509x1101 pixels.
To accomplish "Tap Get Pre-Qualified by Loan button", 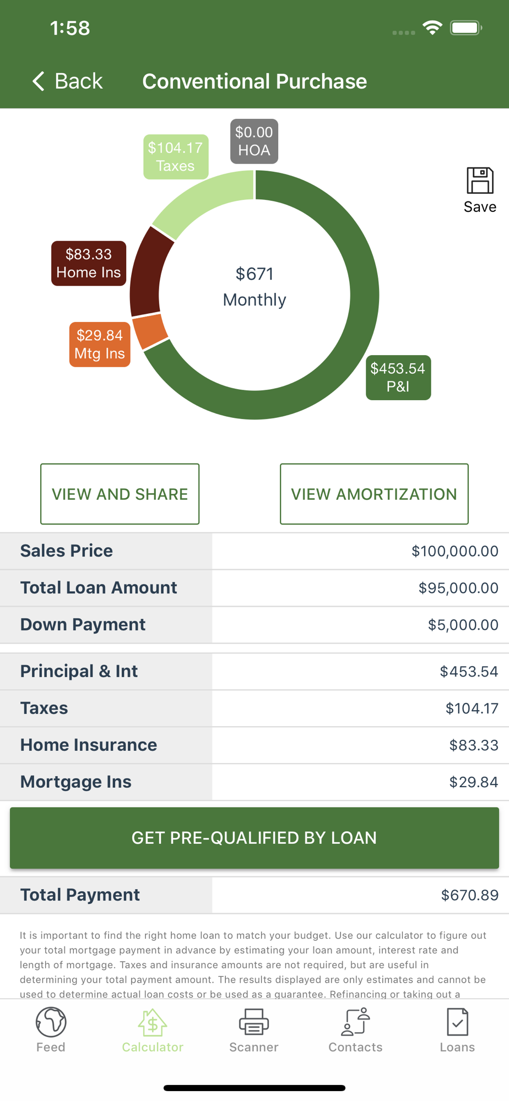I will point(254,838).
